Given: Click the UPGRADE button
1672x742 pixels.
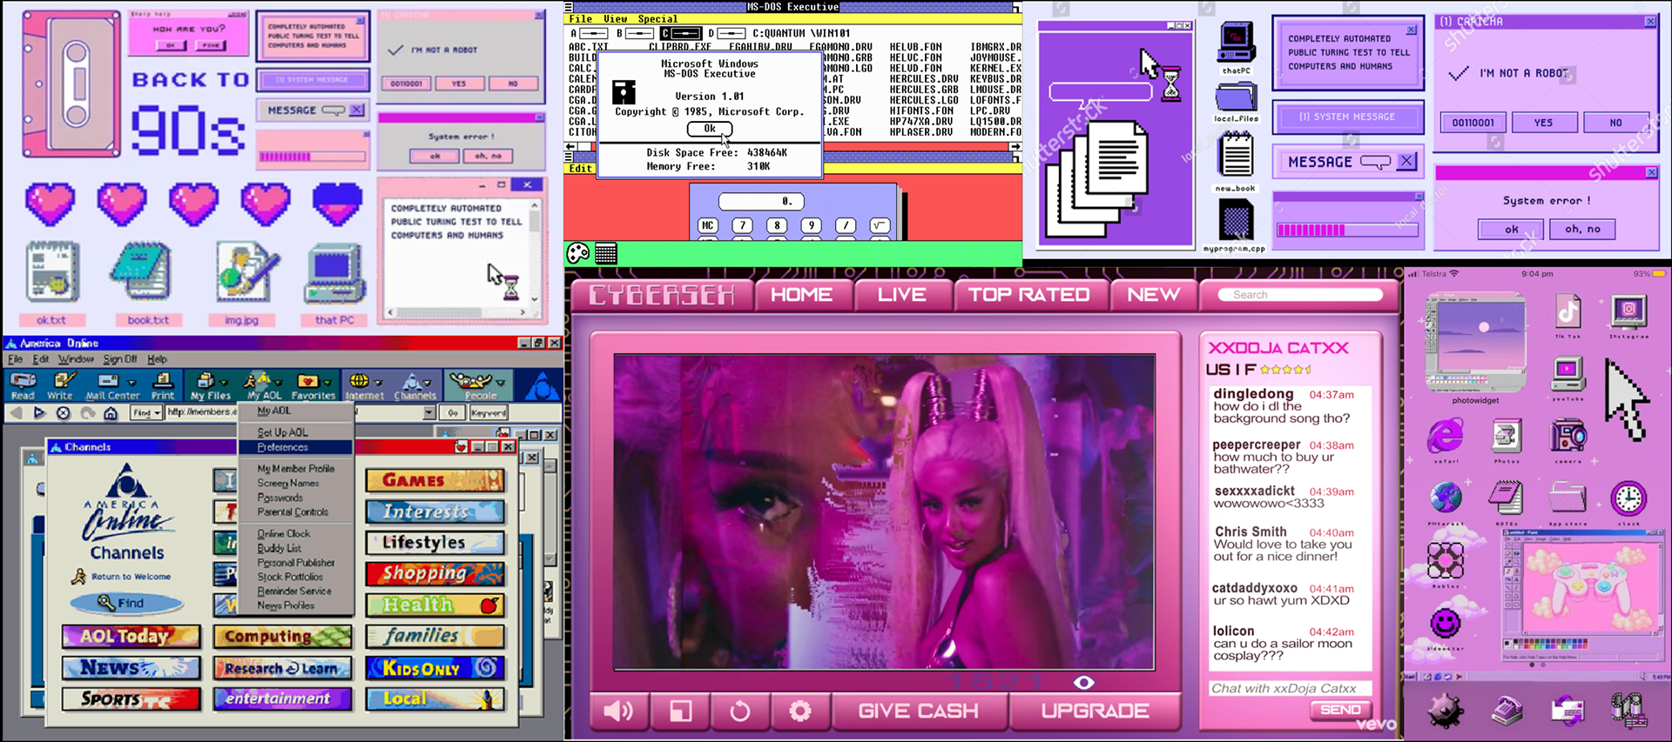Looking at the screenshot, I should point(1095,712).
